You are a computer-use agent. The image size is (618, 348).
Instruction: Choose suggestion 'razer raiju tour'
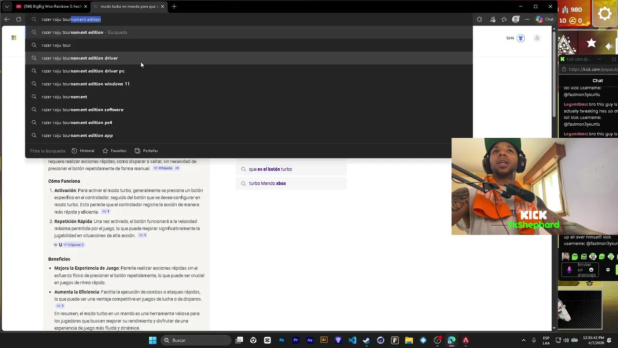click(x=249, y=45)
